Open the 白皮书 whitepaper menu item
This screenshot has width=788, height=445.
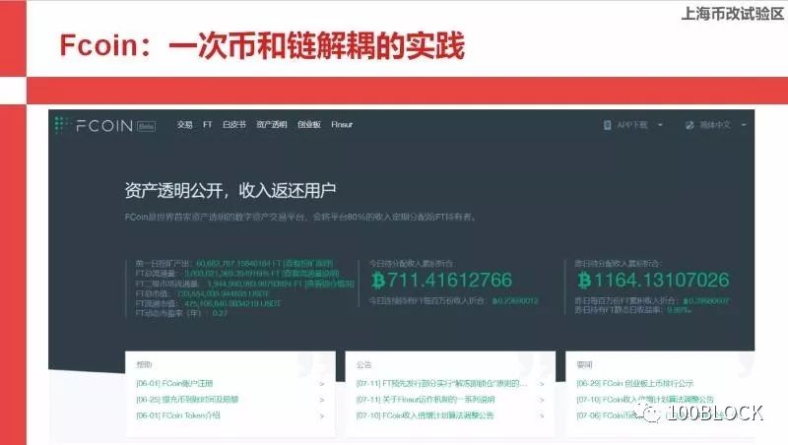pos(233,125)
